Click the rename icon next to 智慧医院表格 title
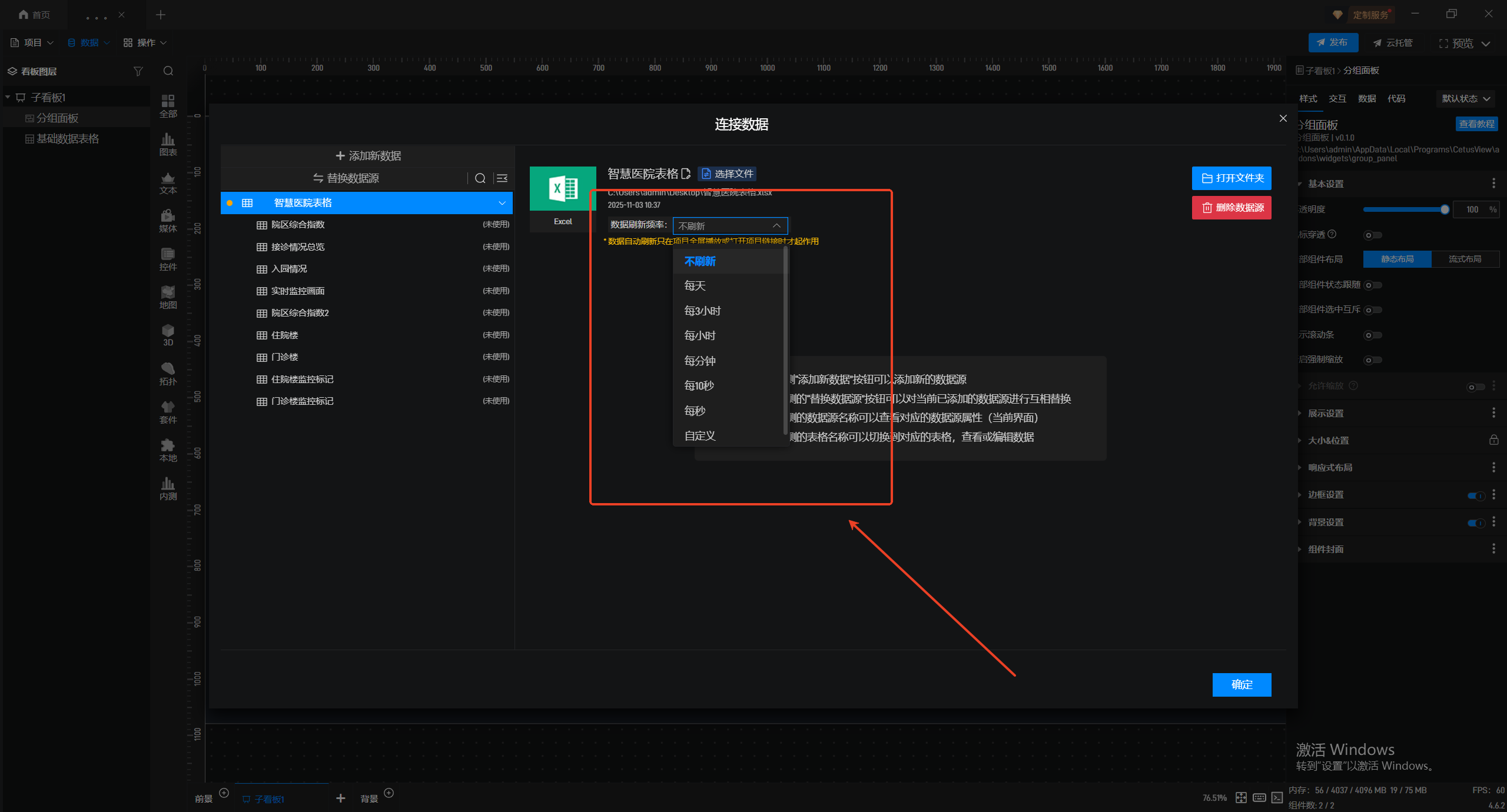The width and height of the screenshot is (1507, 812). tap(686, 174)
